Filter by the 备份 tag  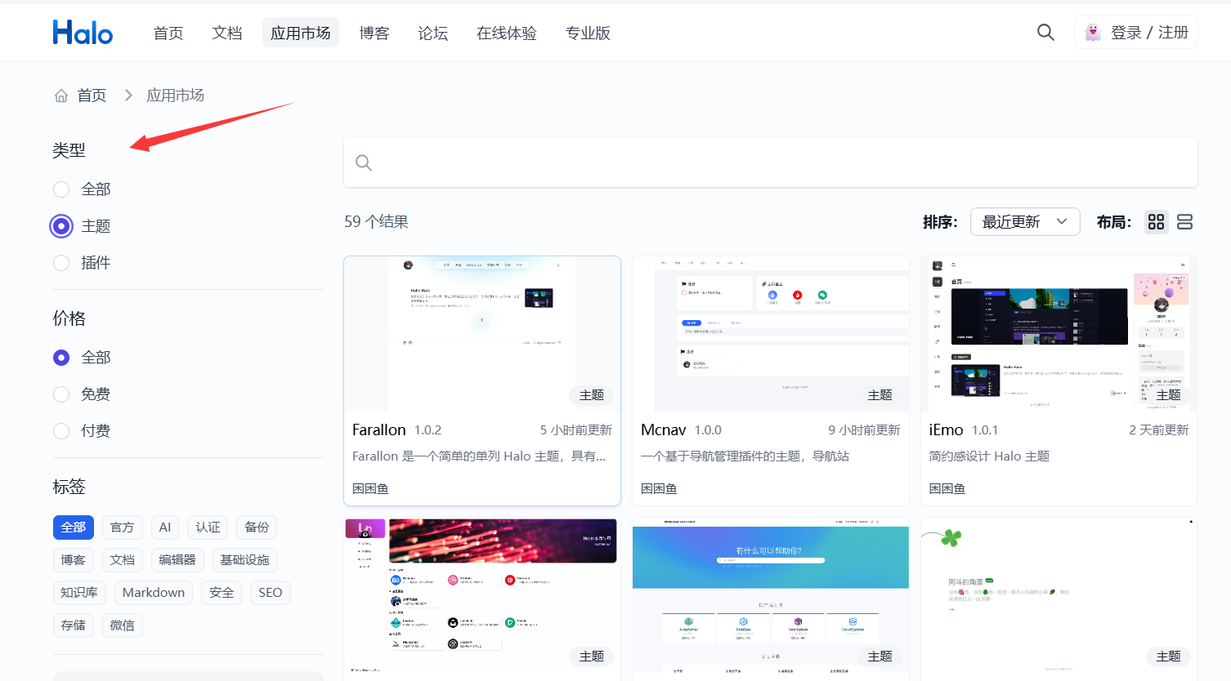tap(257, 527)
